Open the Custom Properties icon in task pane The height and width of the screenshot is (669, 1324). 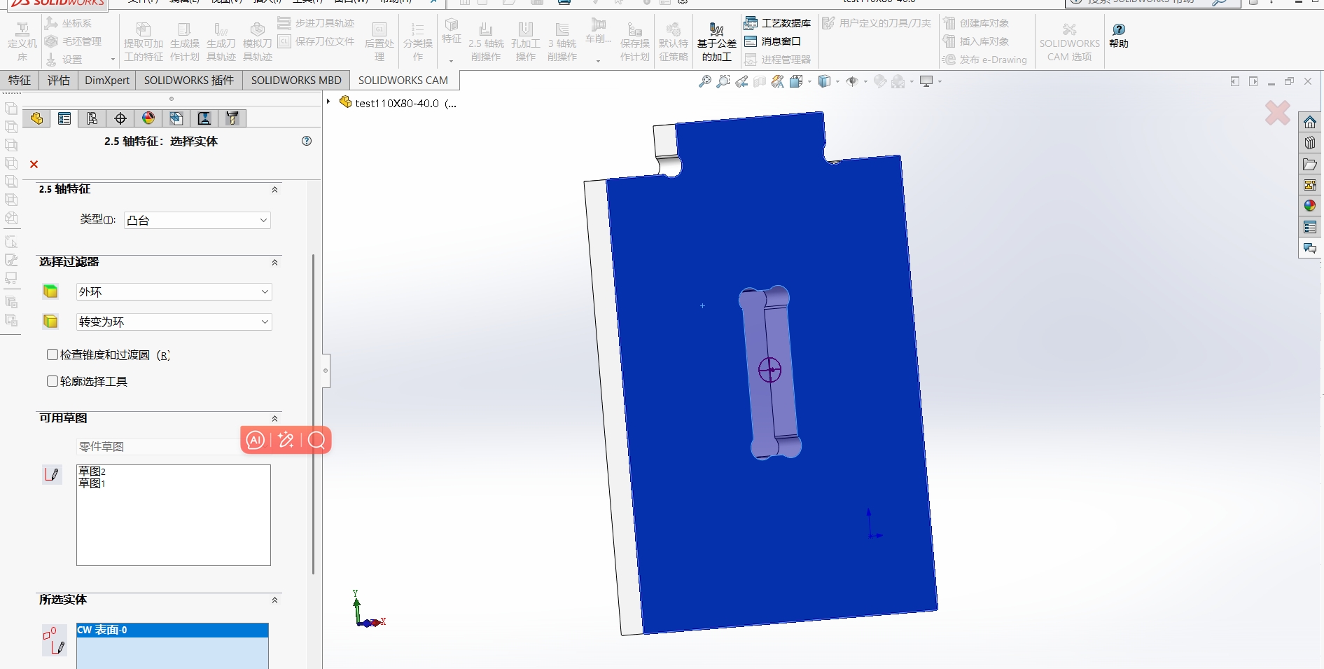pyautogui.click(x=1310, y=227)
